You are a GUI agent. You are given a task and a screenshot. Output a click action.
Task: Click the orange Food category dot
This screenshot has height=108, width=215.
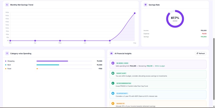point(6,69)
